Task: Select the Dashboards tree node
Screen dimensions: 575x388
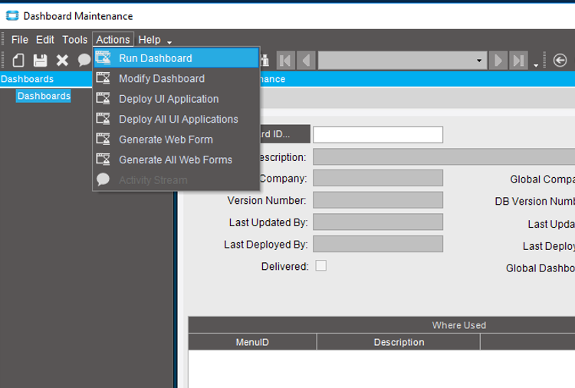Action: tap(44, 96)
